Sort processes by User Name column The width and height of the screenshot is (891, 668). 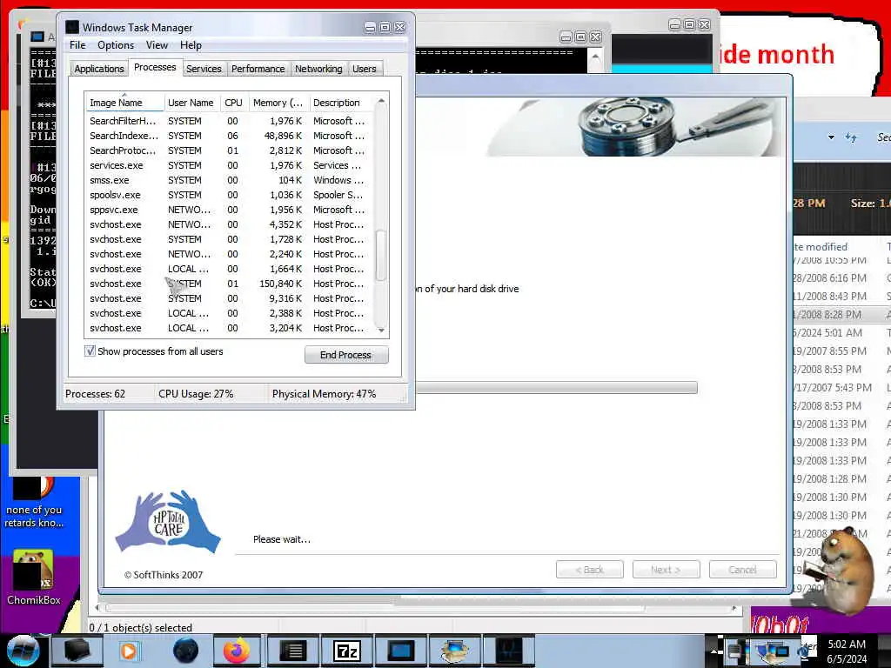tap(191, 103)
